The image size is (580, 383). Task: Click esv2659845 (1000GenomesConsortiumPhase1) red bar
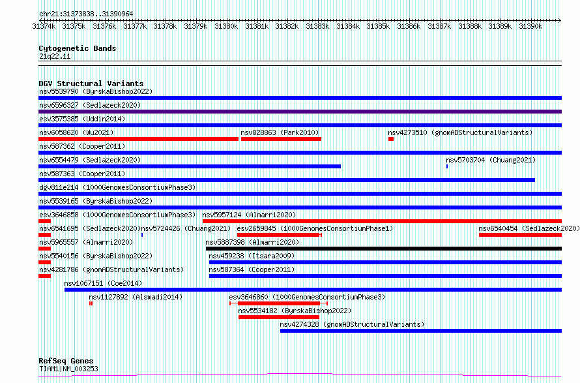click(280, 235)
